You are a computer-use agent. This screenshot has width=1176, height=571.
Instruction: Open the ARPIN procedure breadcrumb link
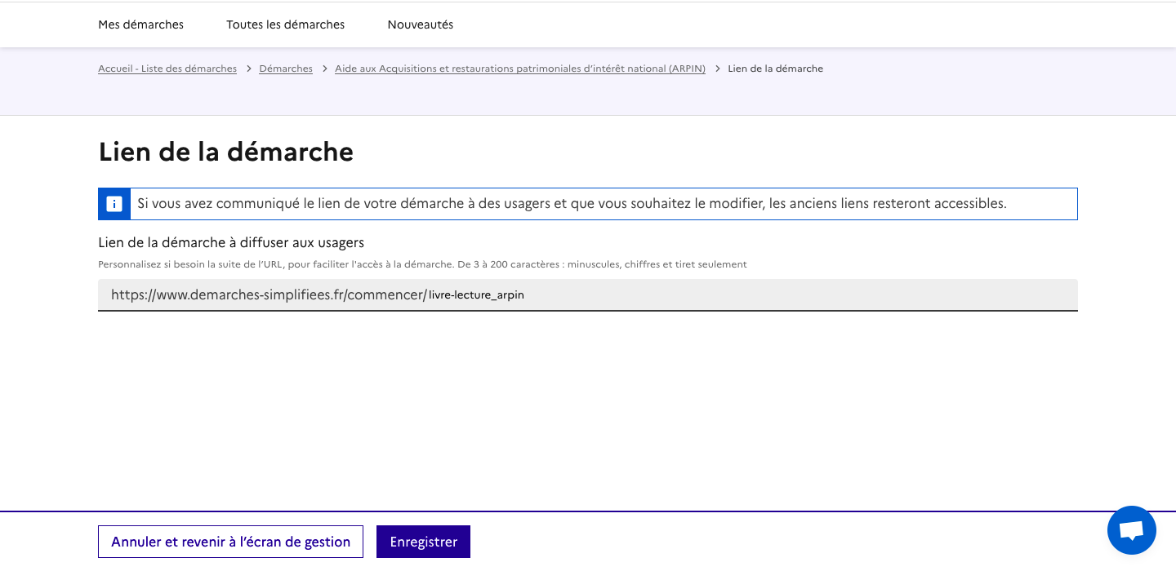pyautogui.click(x=519, y=69)
